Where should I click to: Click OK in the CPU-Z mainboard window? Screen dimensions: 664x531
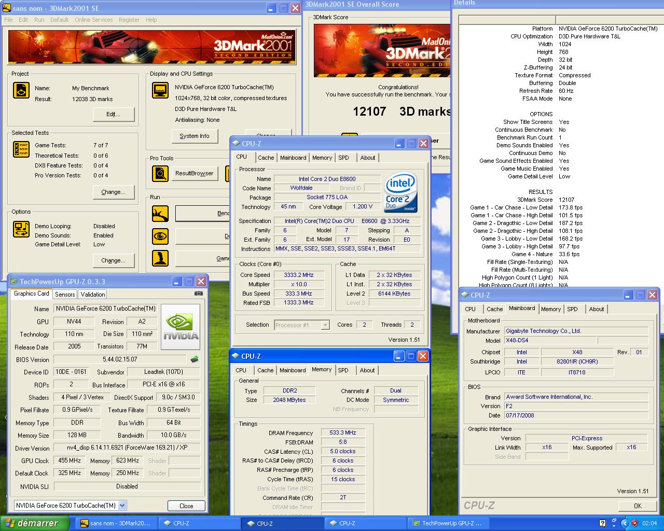tap(638, 506)
